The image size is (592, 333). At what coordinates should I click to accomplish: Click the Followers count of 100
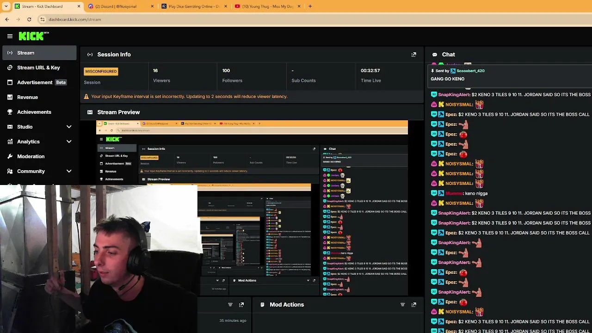(x=226, y=71)
